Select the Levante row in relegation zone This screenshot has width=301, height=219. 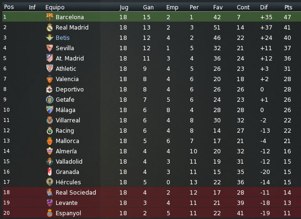(150, 203)
